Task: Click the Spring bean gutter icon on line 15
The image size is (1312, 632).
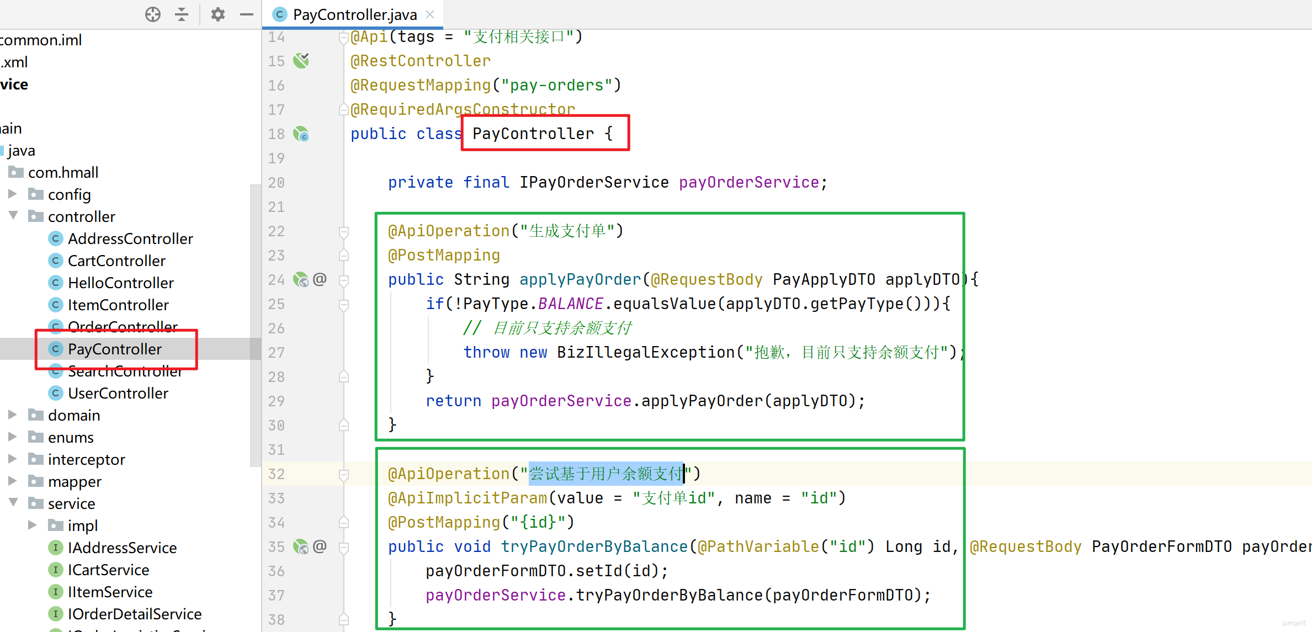Action: (301, 61)
